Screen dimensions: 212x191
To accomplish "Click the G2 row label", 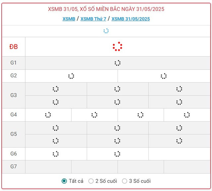I will click(14, 76).
